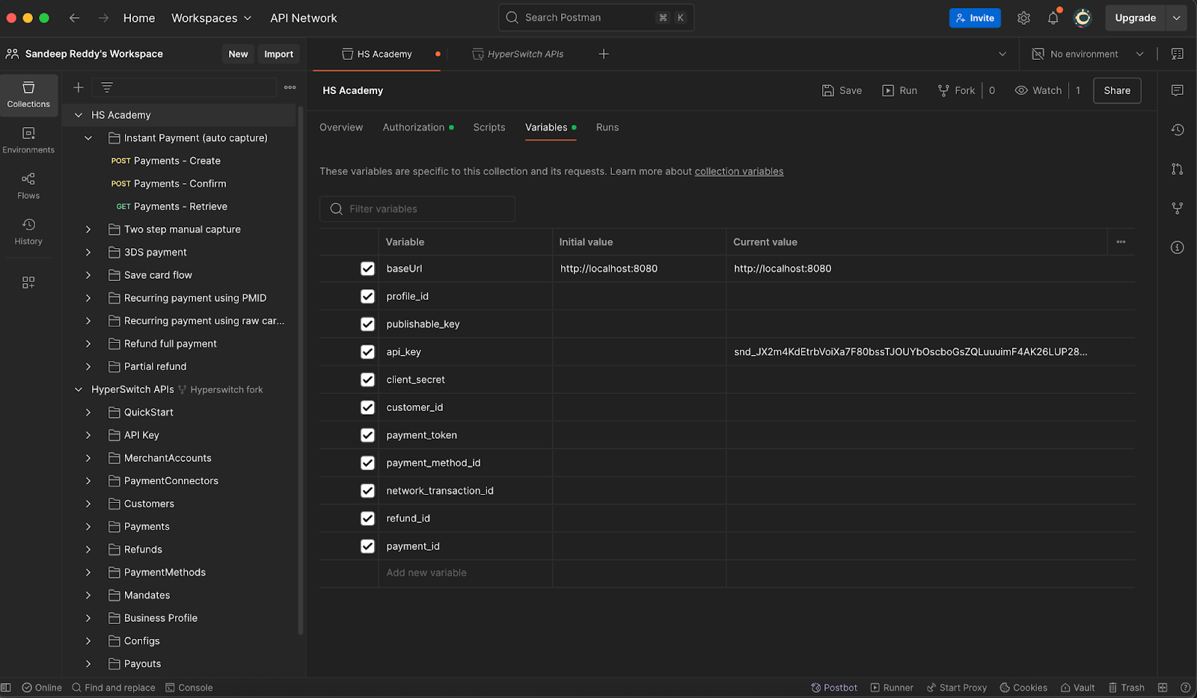Open the History sidebar panel
This screenshot has width=1197, height=698.
tap(28, 232)
